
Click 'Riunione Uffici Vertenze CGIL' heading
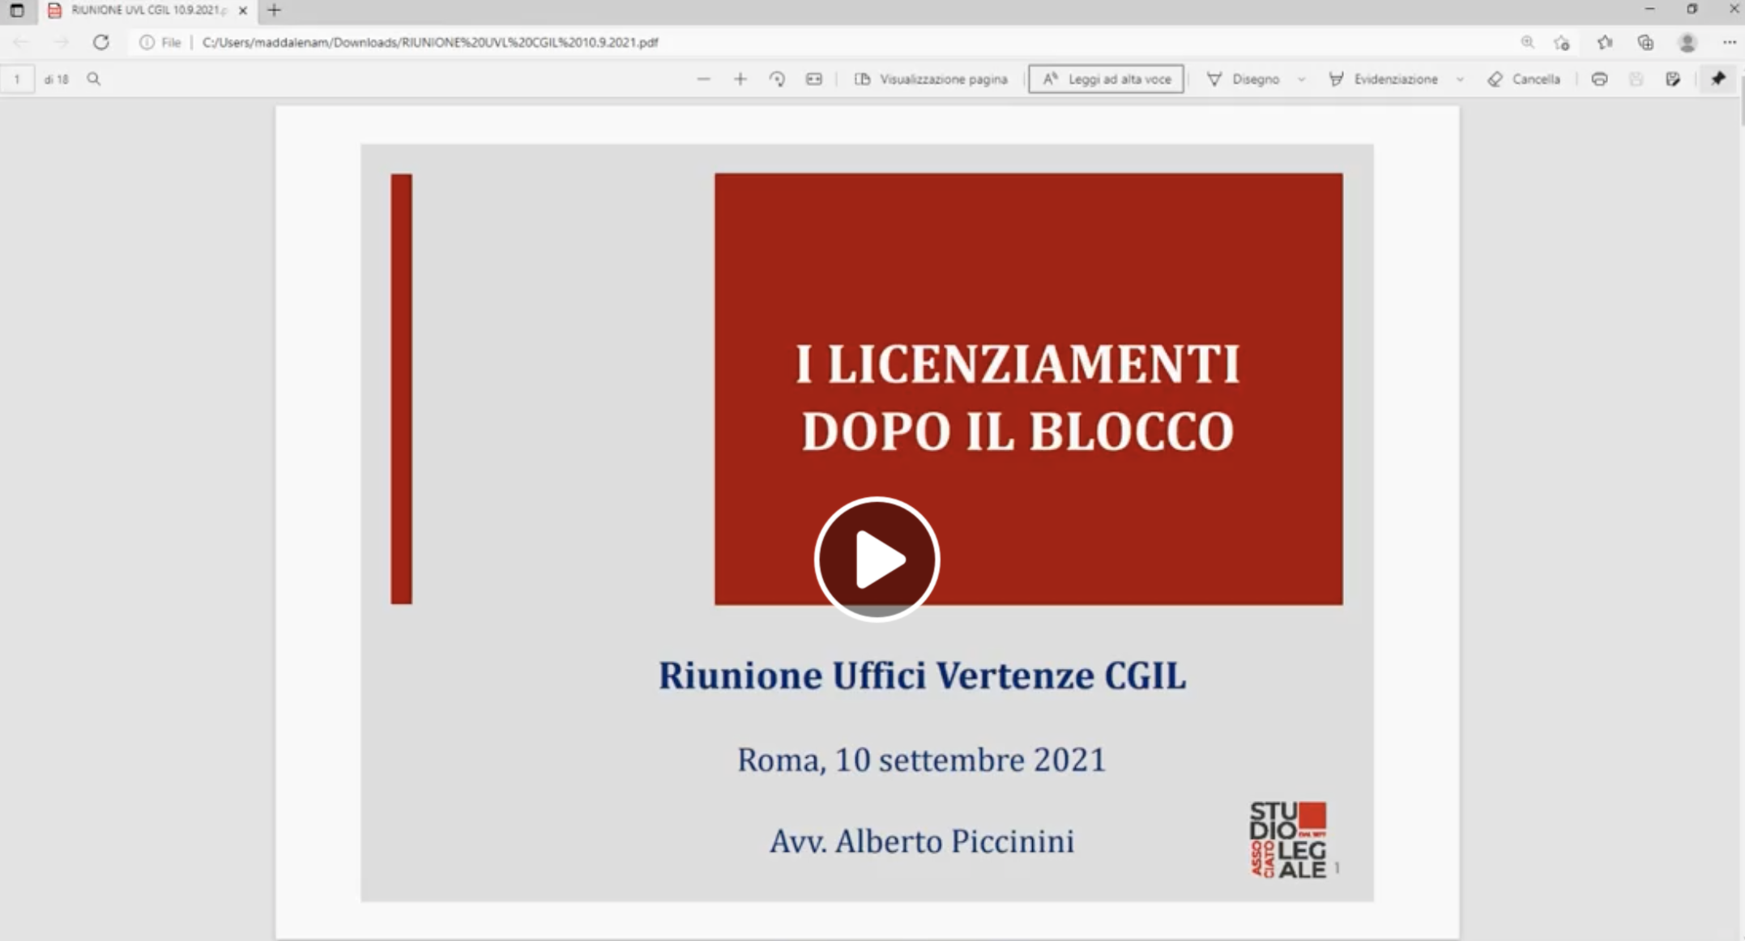922,675
